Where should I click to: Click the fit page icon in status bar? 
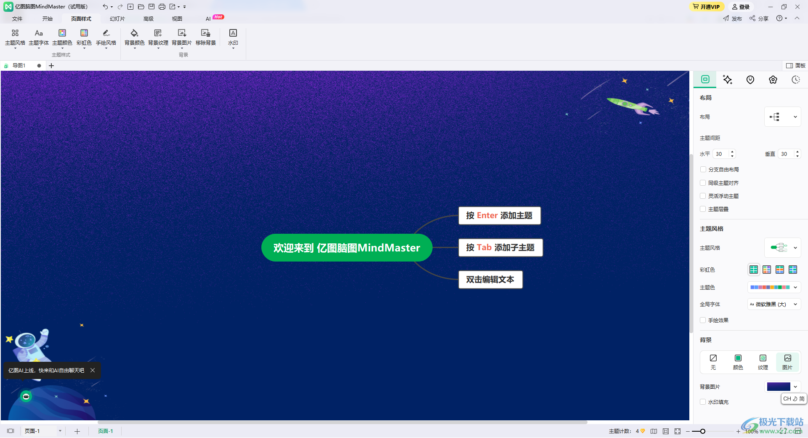[666, 431]
